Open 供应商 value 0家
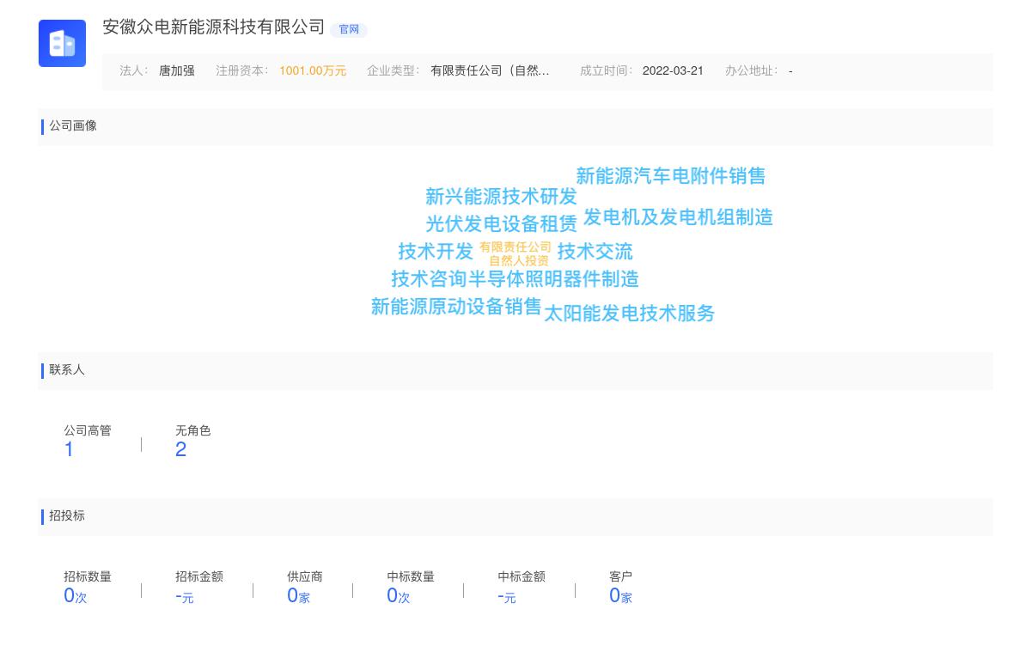This screenshot has height=646, width=1031. [298, 596]
